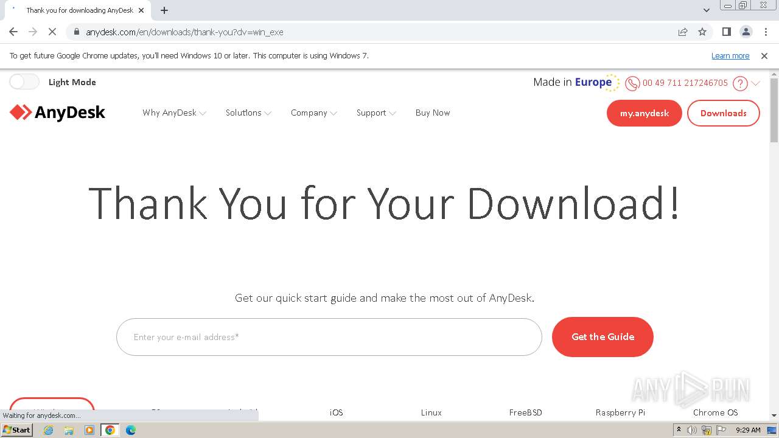Click the Downloads button
The image size is (779, 438).
pyautogui.click(x=724, y=113)
